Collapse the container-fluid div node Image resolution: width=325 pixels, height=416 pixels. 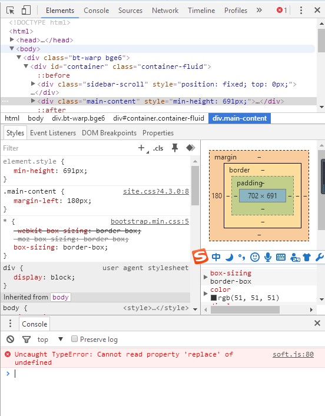click(26, 66)
